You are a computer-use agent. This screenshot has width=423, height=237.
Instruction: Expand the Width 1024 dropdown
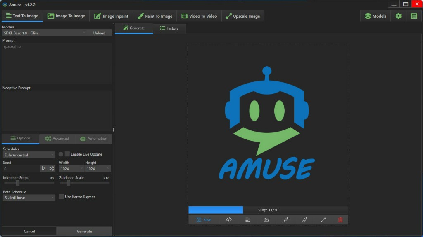click(x=71, y=169)
